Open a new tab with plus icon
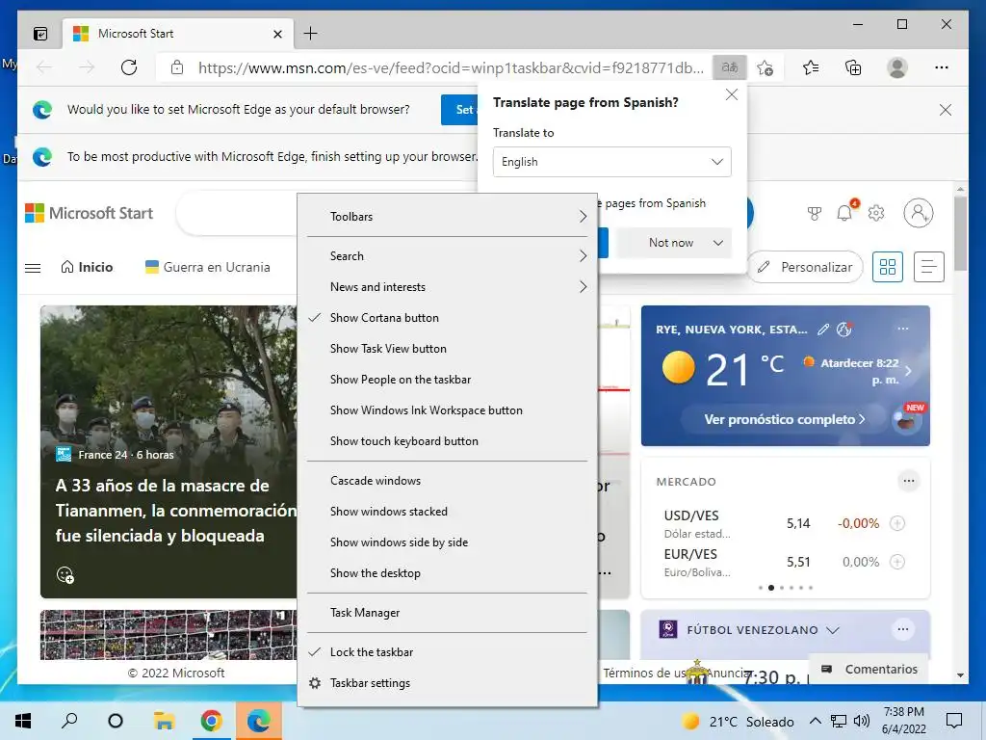 [x=311, y=34]
